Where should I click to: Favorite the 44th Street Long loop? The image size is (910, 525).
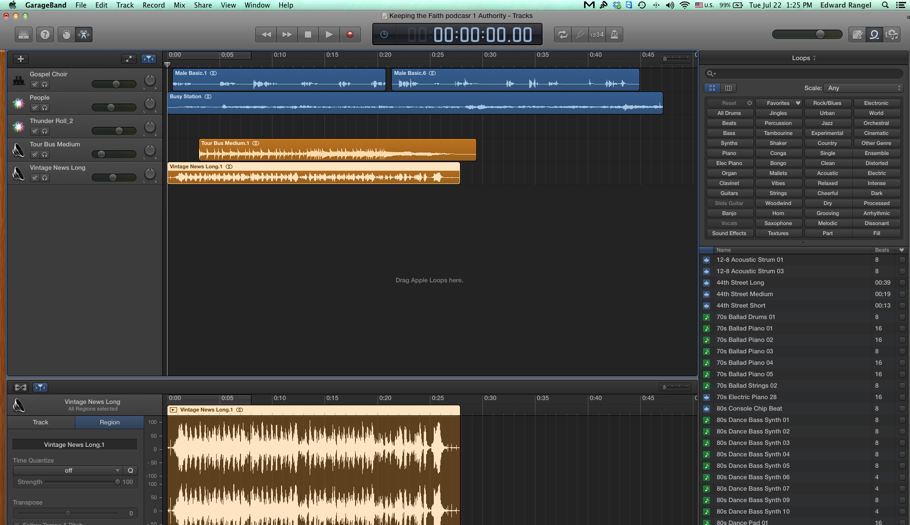pos(902,283)
